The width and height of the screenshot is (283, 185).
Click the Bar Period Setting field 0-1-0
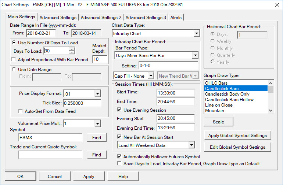point(168,66)
